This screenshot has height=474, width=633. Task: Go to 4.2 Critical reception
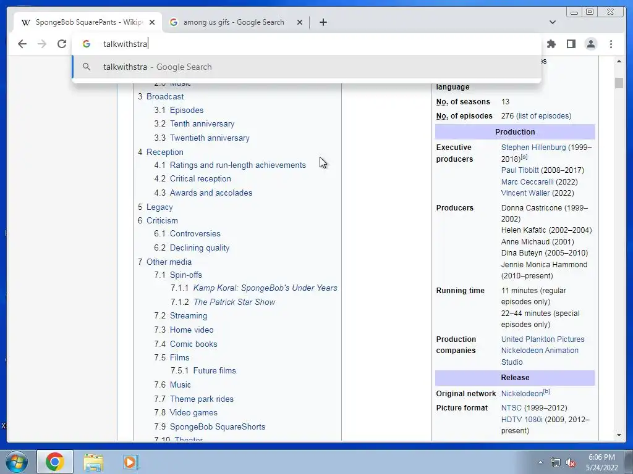point(200,178)
